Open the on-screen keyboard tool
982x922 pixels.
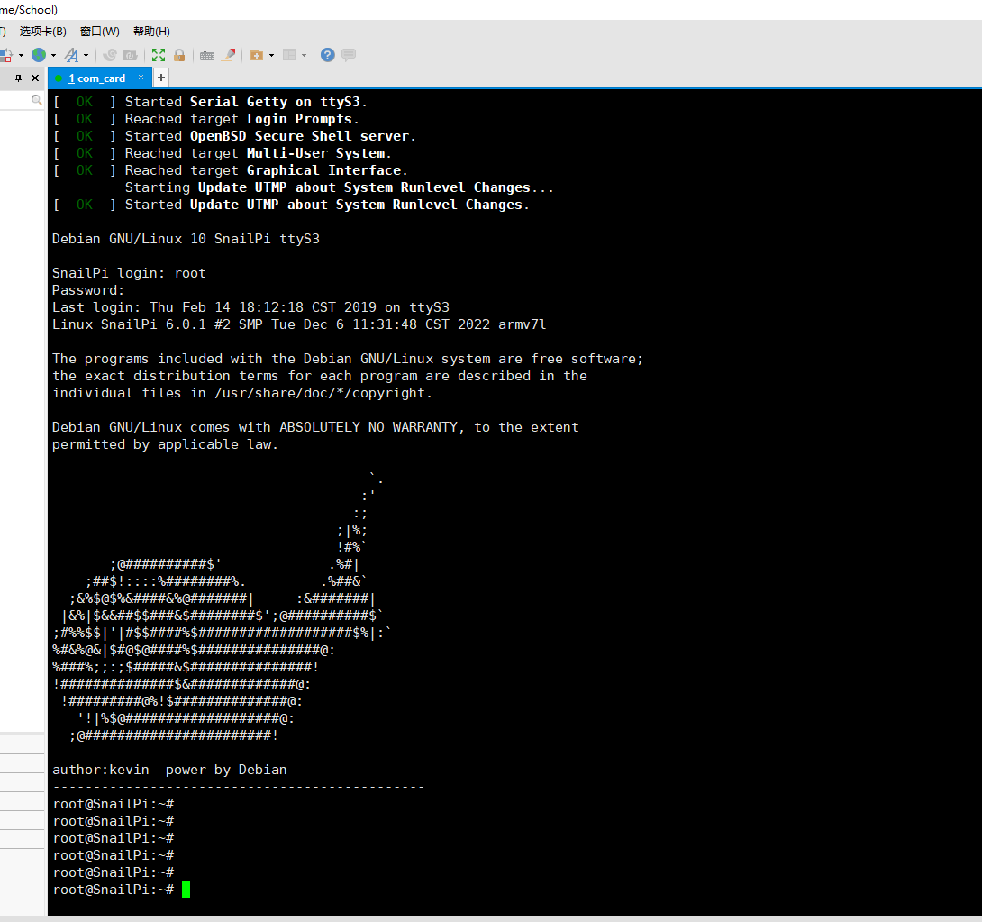(x=206, y=54)
